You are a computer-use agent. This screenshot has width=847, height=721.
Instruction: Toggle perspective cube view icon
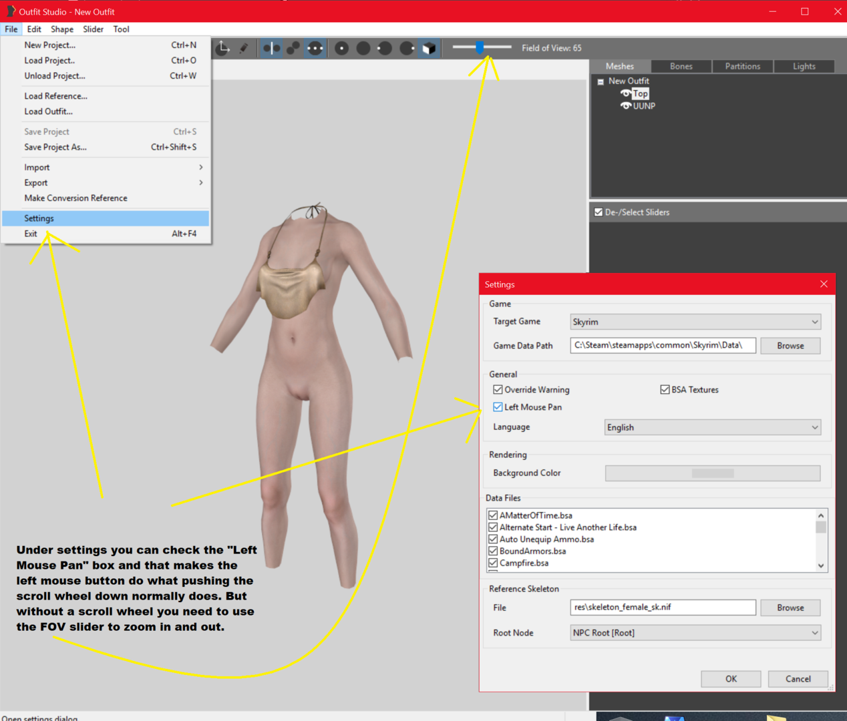point(429,48)
